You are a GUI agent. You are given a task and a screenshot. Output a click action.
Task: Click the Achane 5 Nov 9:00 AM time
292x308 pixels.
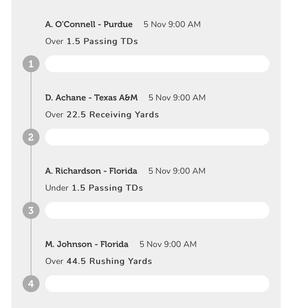(x=177, y=98)
